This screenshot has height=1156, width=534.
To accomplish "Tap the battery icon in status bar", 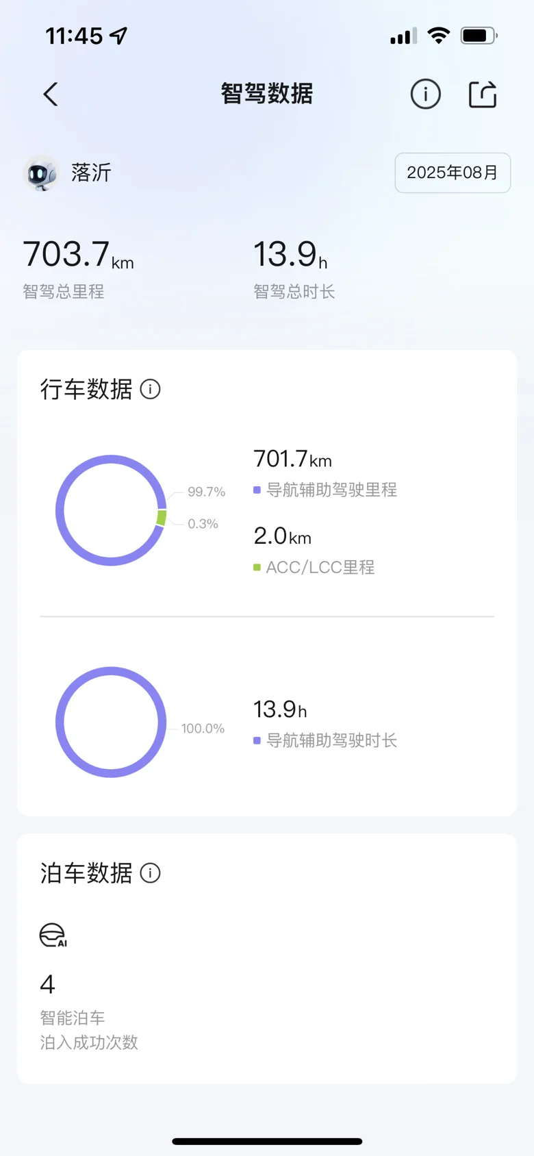I will pos(479,36).
